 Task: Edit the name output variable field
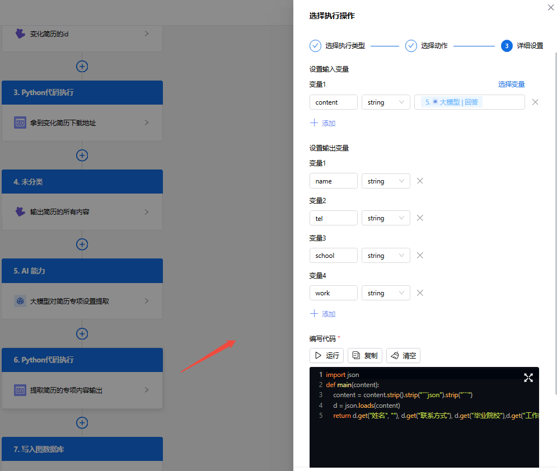coord(333,181)
